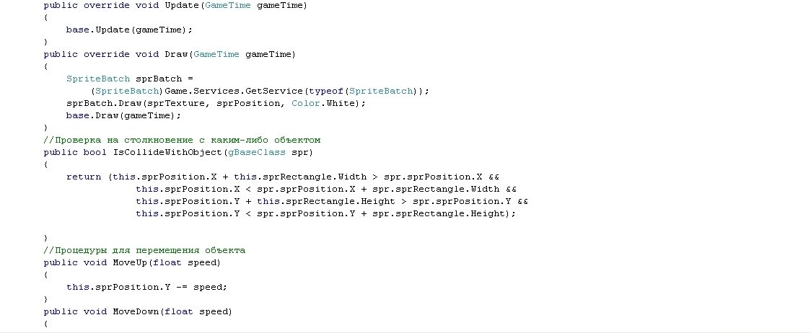Image resolution: width=811 pixels, height=333 pixels.
Task: Click the Update method name in its declaration
Action: point(182,6)
